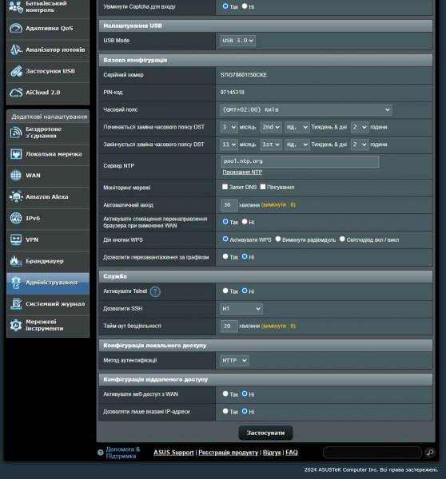Click the search magnifier icon in footer
Image resolution: width=446 pixels, height=479 pixels.
pos(430,453)
